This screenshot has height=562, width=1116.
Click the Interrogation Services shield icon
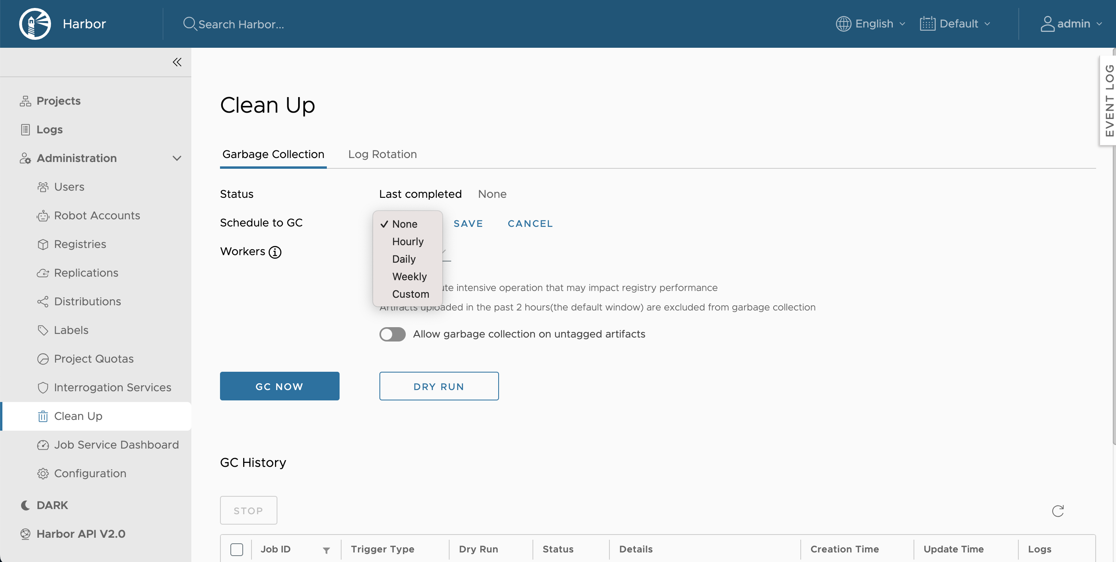[42, 387]
